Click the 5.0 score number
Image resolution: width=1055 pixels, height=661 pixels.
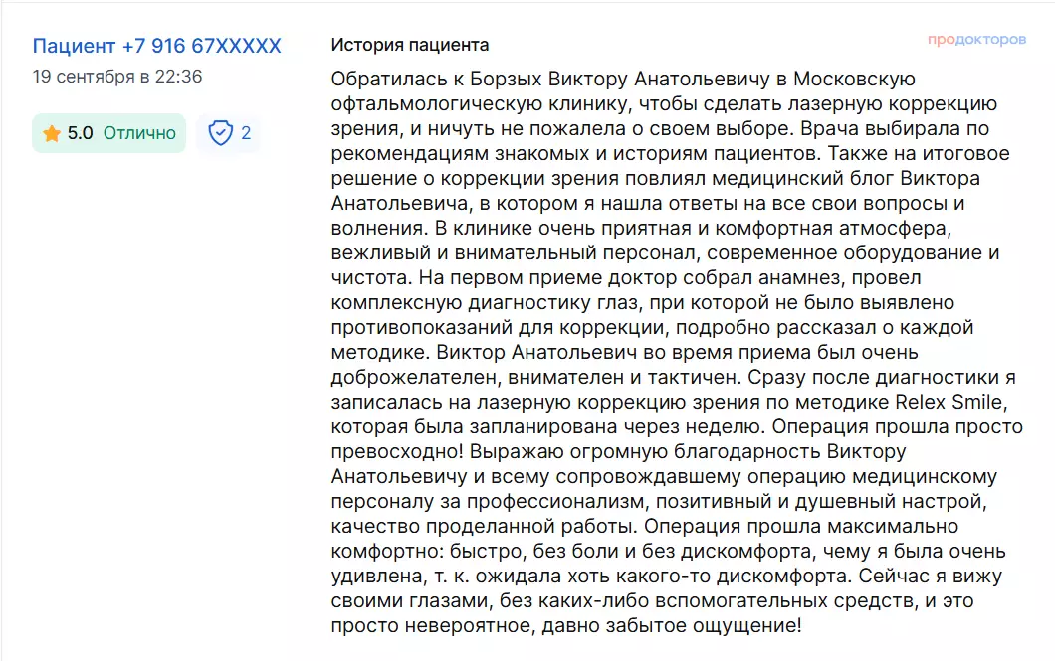[x=81, y=133]
